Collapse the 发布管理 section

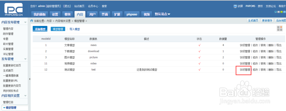25,59
